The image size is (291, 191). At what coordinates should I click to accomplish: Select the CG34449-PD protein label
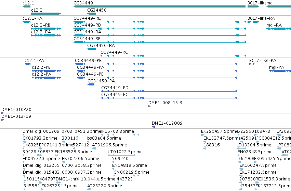tap(115, 88)
